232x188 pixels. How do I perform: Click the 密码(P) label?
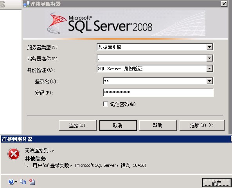coord(44,93)
